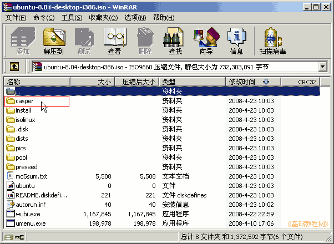Click the md5sum.txt file icon

10,176
